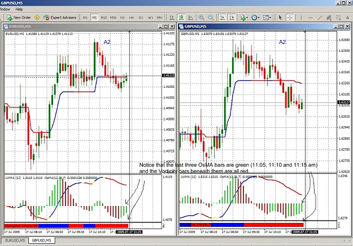Viewport: 353px width, 246px height.
Task: Select the Candlesticks chart icon
Action: [x=181, y=17]
